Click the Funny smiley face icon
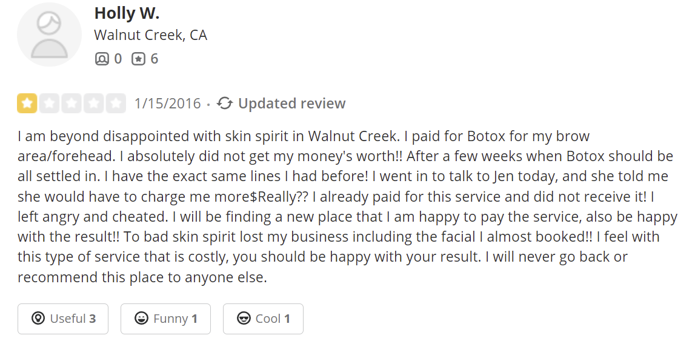This screenshot has width=695, height=341. pyautogui.click(x=141, y=319)
